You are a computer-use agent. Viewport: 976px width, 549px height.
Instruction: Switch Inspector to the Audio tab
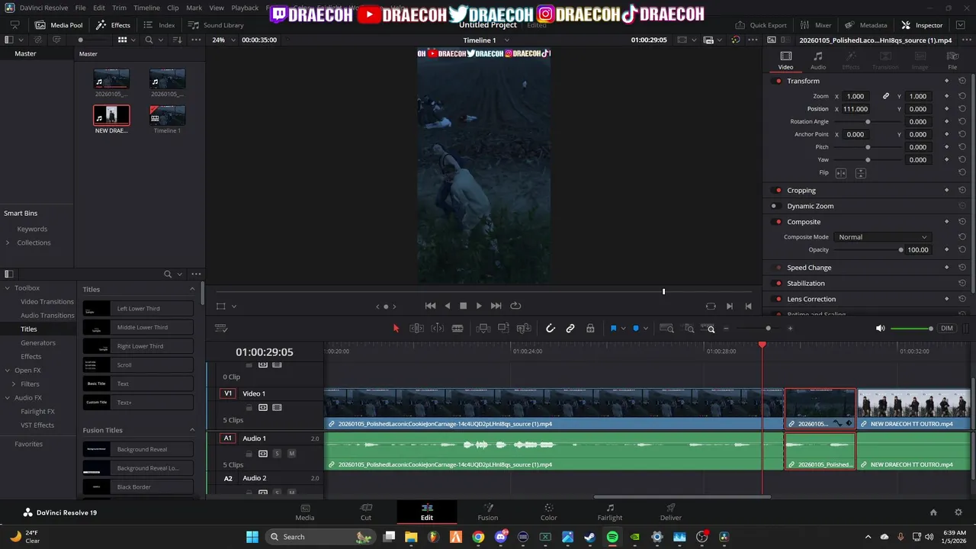tap(817, 60)
